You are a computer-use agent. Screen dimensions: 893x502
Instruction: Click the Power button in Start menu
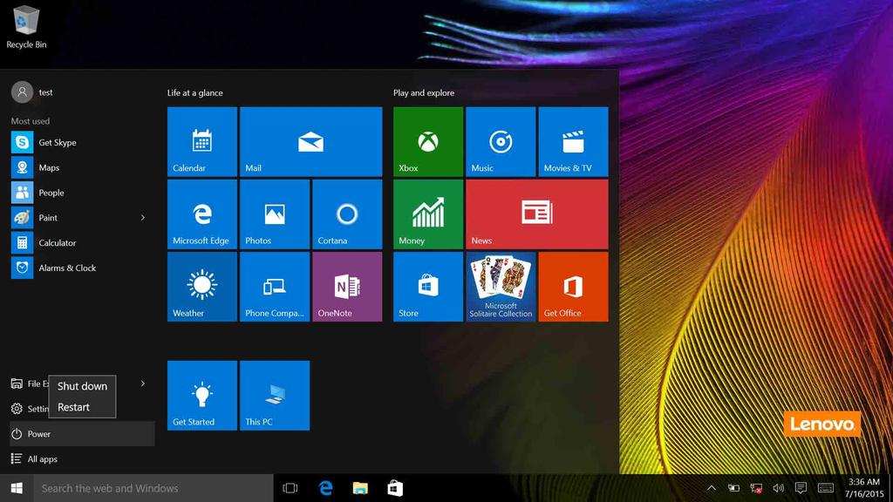[82, 434]
